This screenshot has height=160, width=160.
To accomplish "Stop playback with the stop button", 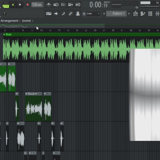I will [20, 5].
